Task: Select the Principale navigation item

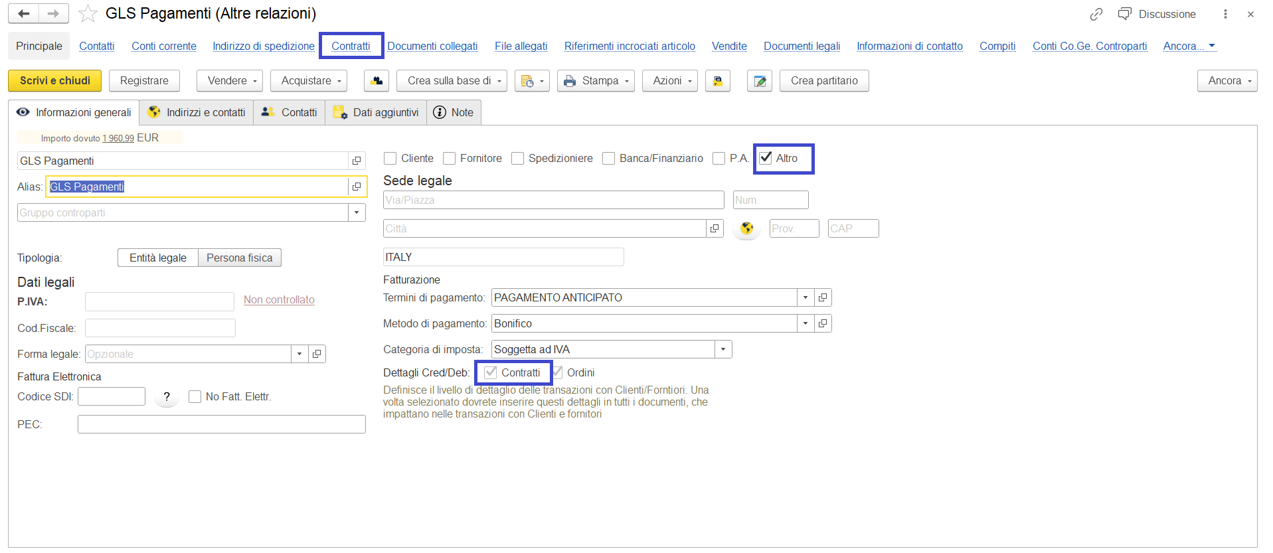Action: coord(39,46)
